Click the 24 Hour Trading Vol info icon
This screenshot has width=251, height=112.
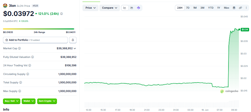point(30,65)
